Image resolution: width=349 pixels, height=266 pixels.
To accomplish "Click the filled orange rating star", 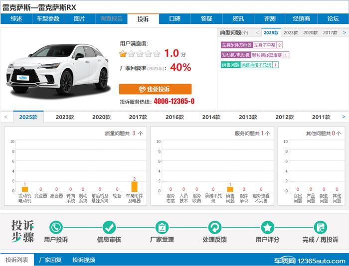I will (123, 54).
